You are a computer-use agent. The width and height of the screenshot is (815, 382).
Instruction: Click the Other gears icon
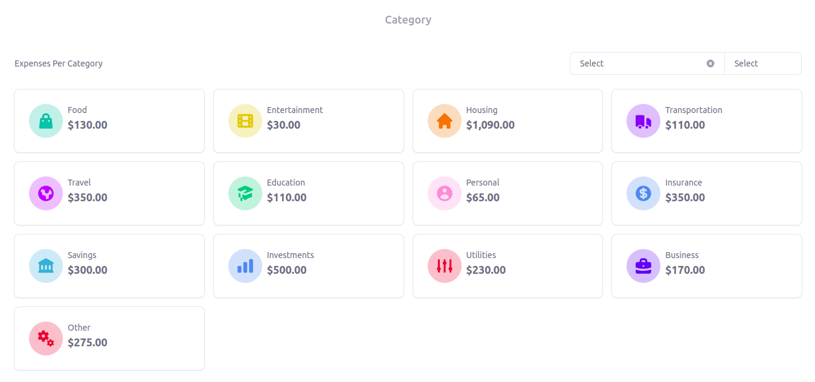click(x=46, y=338)
